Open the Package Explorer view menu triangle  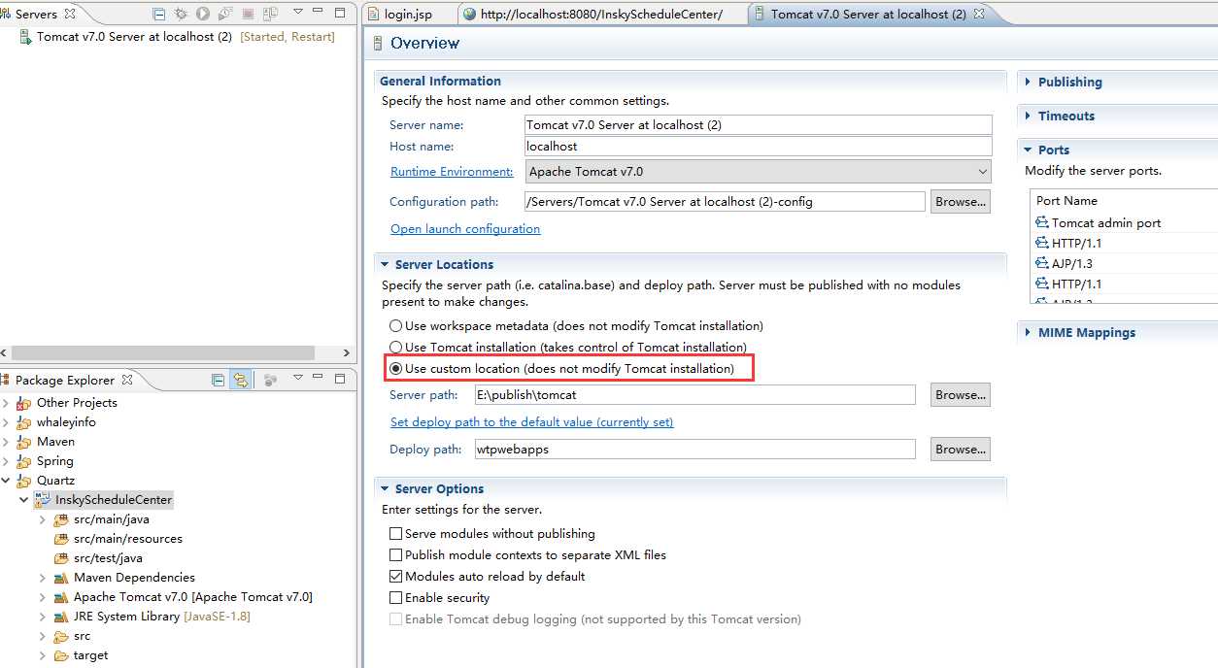coord(297,379)
